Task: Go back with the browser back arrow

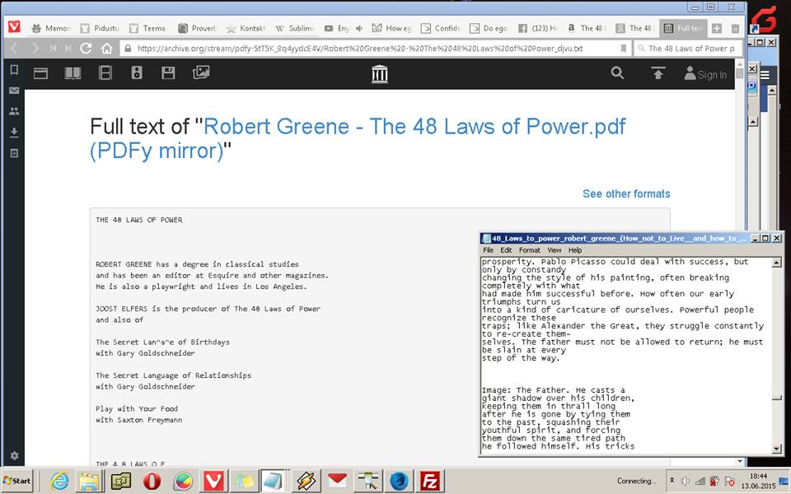Action: click(14, 49)
